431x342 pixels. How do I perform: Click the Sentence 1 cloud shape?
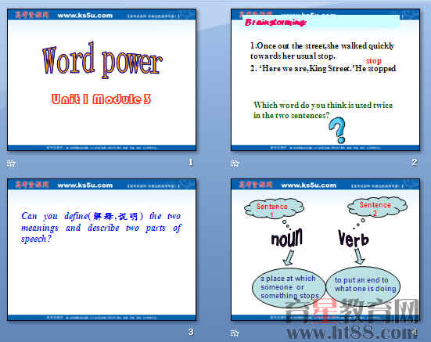[274, 209]
